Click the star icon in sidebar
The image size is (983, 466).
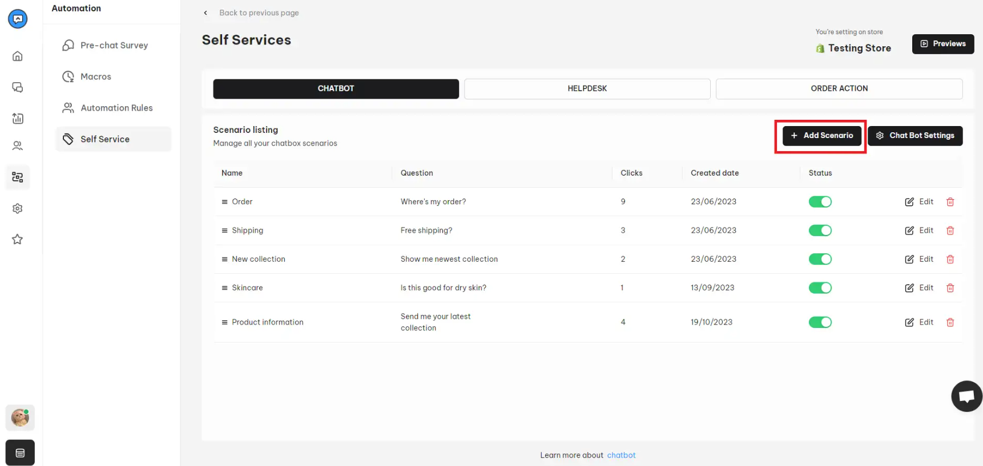pyautogui.click(x=18, y=240)
